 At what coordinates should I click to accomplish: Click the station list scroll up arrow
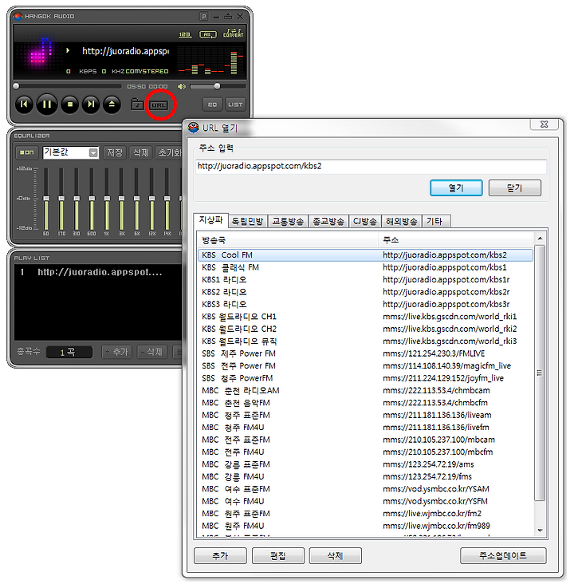[540, 239]
